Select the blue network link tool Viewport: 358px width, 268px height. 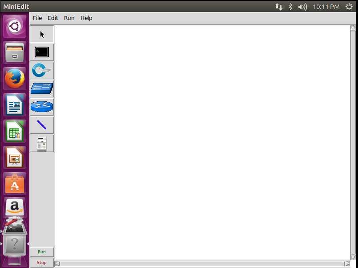point(42,125)
